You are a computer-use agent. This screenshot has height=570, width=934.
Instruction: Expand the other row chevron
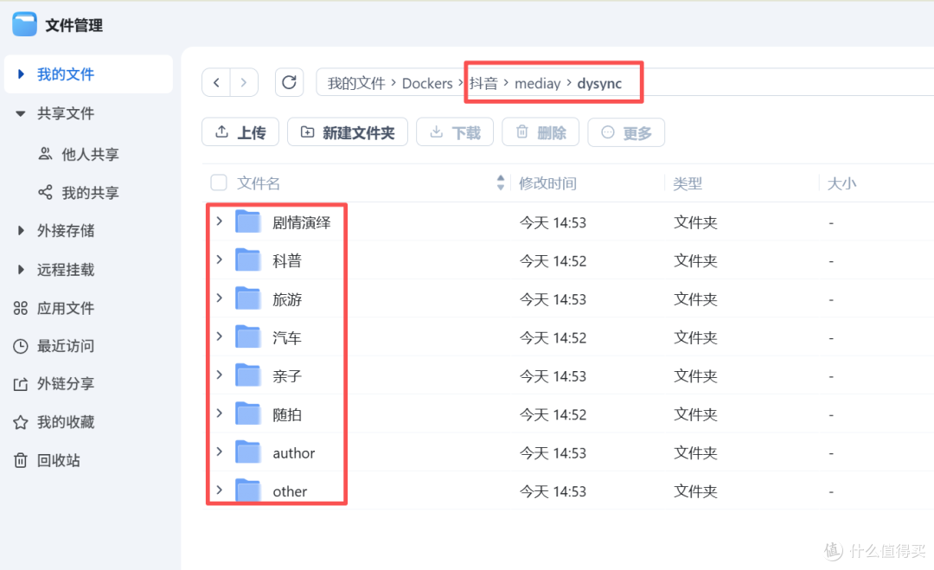(220, 490)
